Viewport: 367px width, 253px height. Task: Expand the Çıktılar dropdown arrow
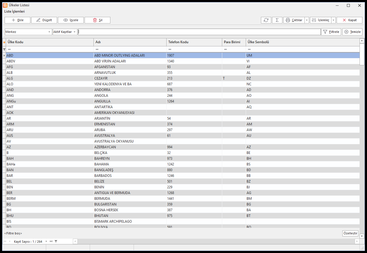[x=307, y=20]
